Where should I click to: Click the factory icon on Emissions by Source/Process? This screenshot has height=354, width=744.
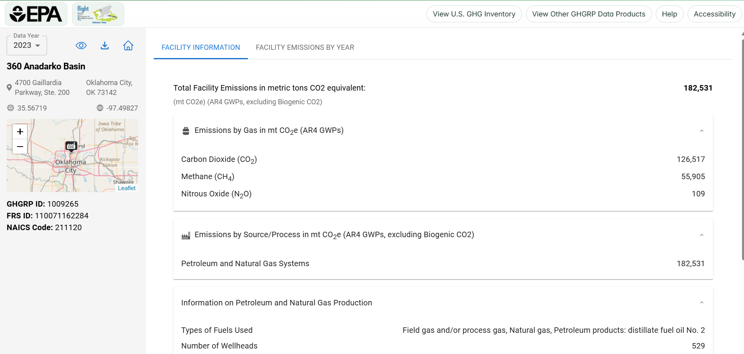click(186, 235)
